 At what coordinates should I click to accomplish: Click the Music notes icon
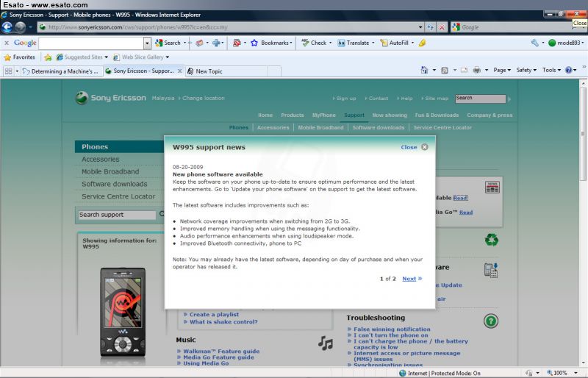pos(325,343)
